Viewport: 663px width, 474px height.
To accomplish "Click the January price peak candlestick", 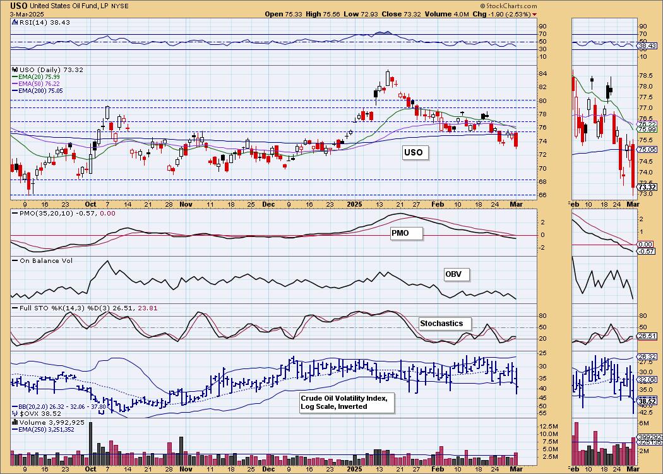I will click(388, 78).
